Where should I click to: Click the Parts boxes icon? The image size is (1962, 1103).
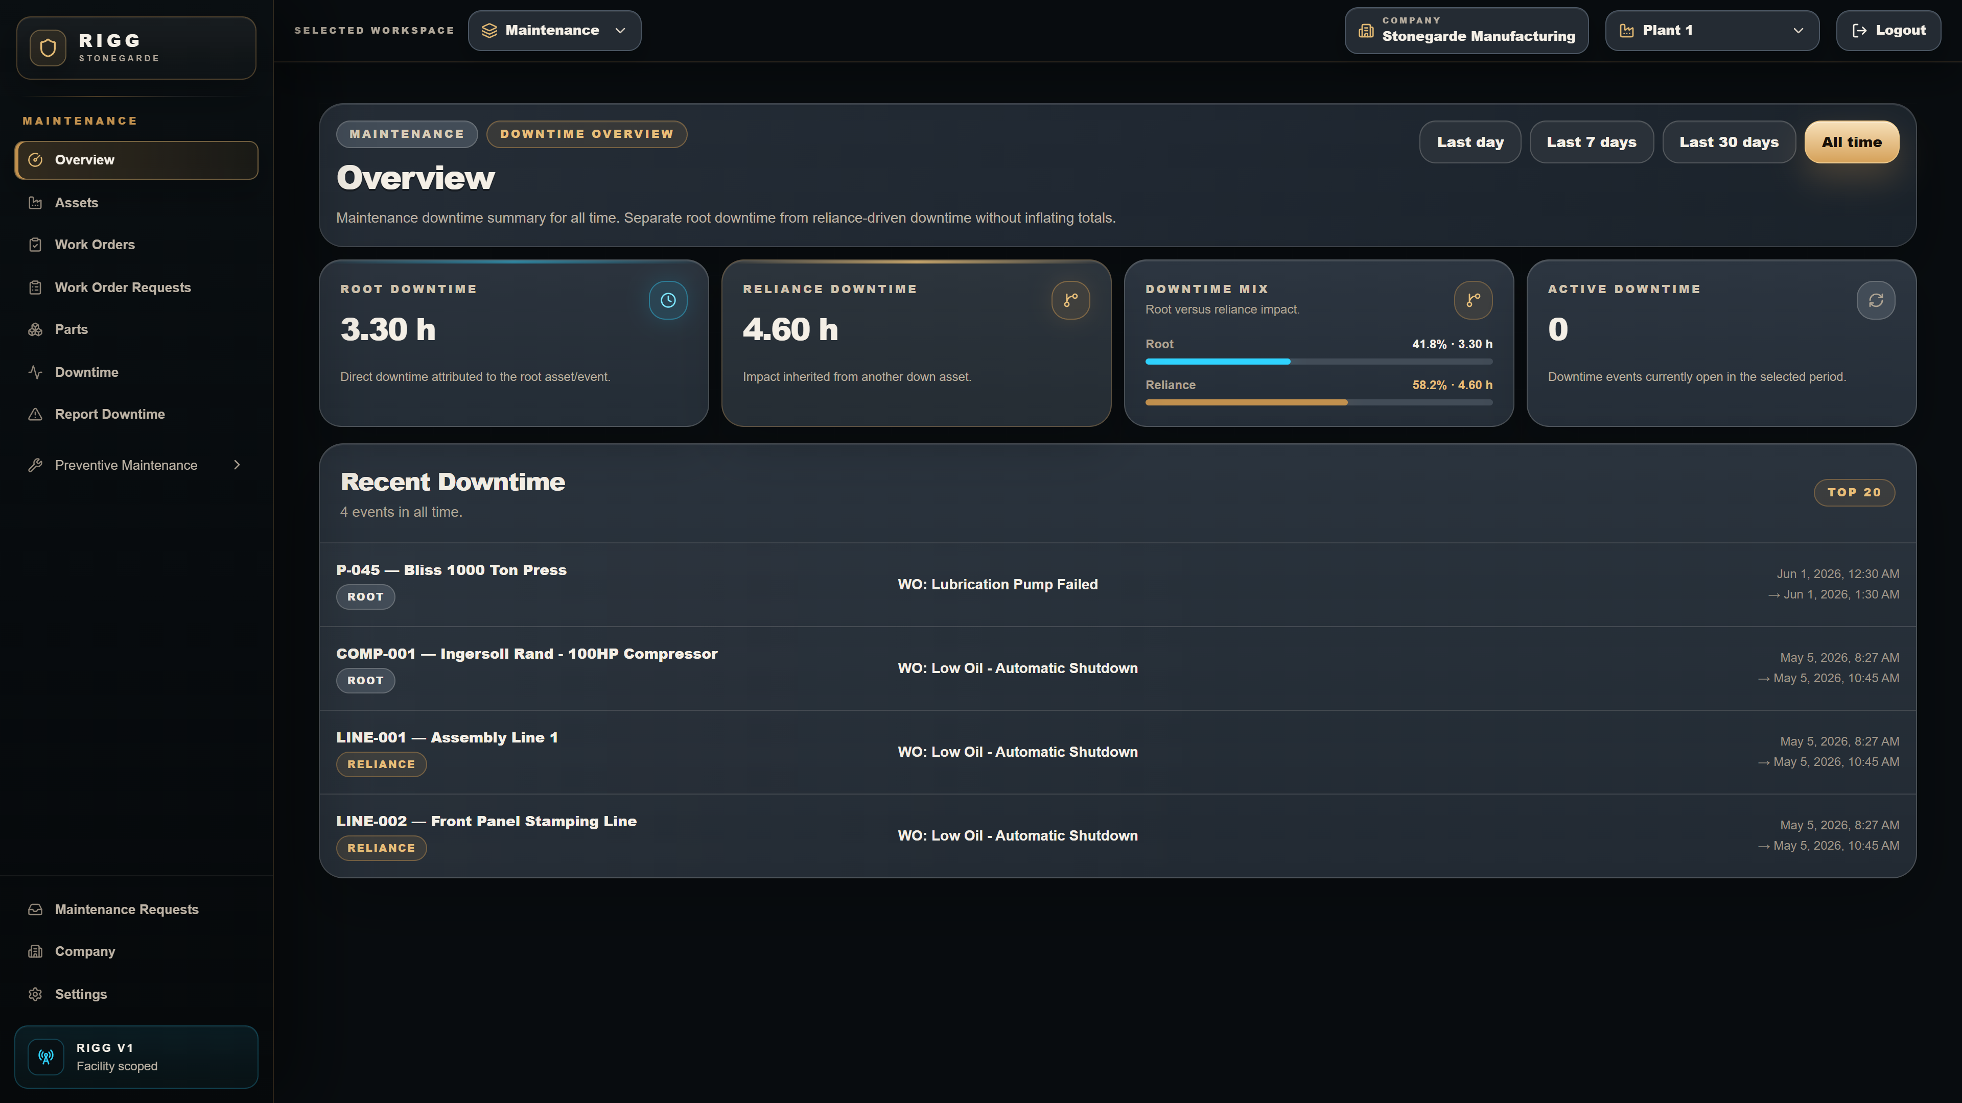(x=35, y=329)
